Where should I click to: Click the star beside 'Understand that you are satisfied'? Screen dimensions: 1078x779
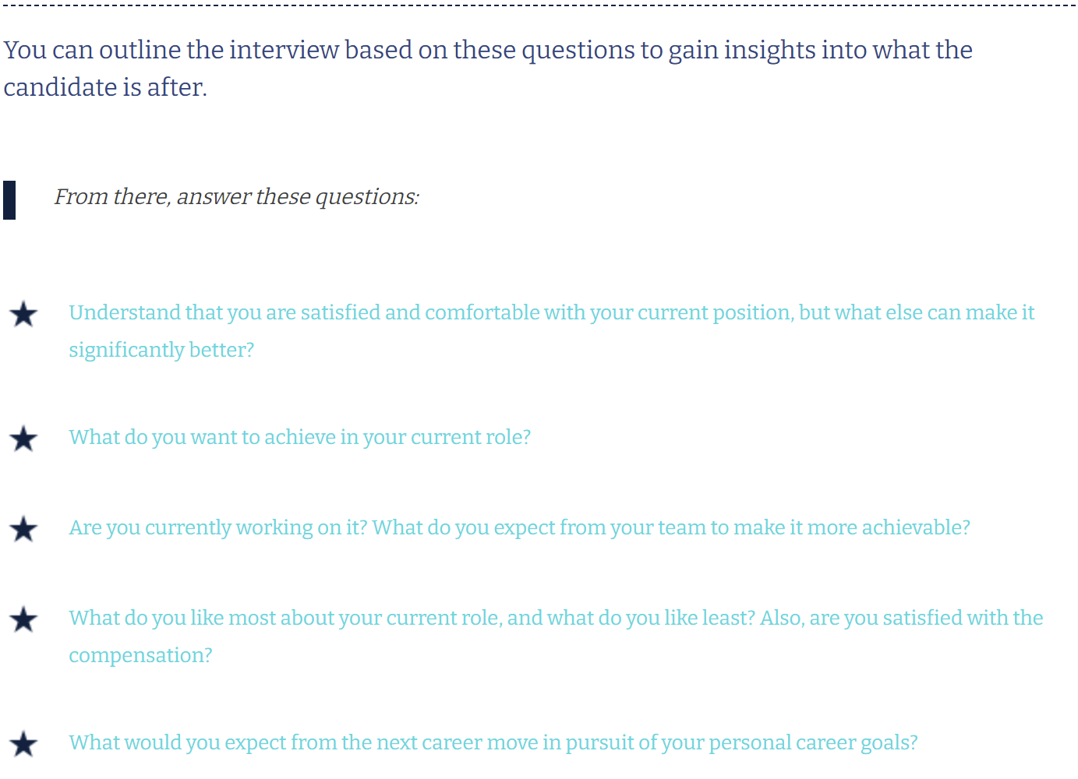(x=23, y=314)
